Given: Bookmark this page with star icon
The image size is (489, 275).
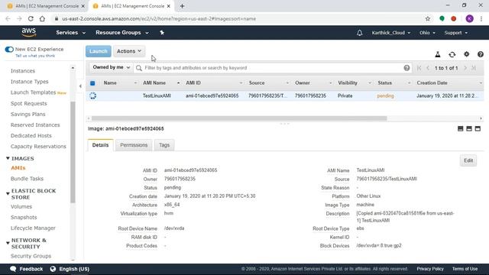Looking at the screenshot, I should point(428,18).
